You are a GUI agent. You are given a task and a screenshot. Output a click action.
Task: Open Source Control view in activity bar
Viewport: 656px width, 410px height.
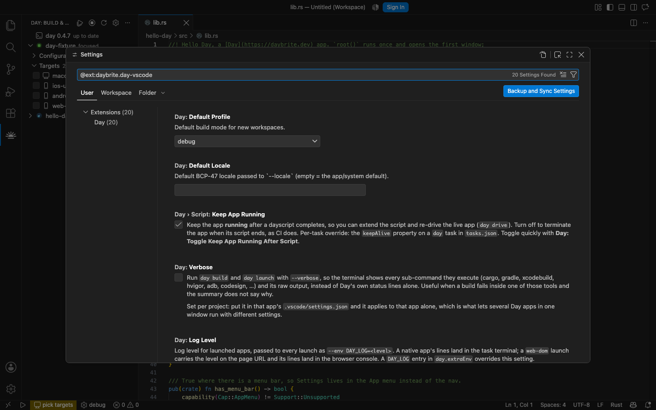pos(11,69)
